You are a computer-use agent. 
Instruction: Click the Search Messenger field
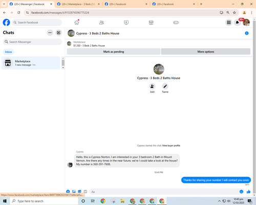click(x=32, y=42)
